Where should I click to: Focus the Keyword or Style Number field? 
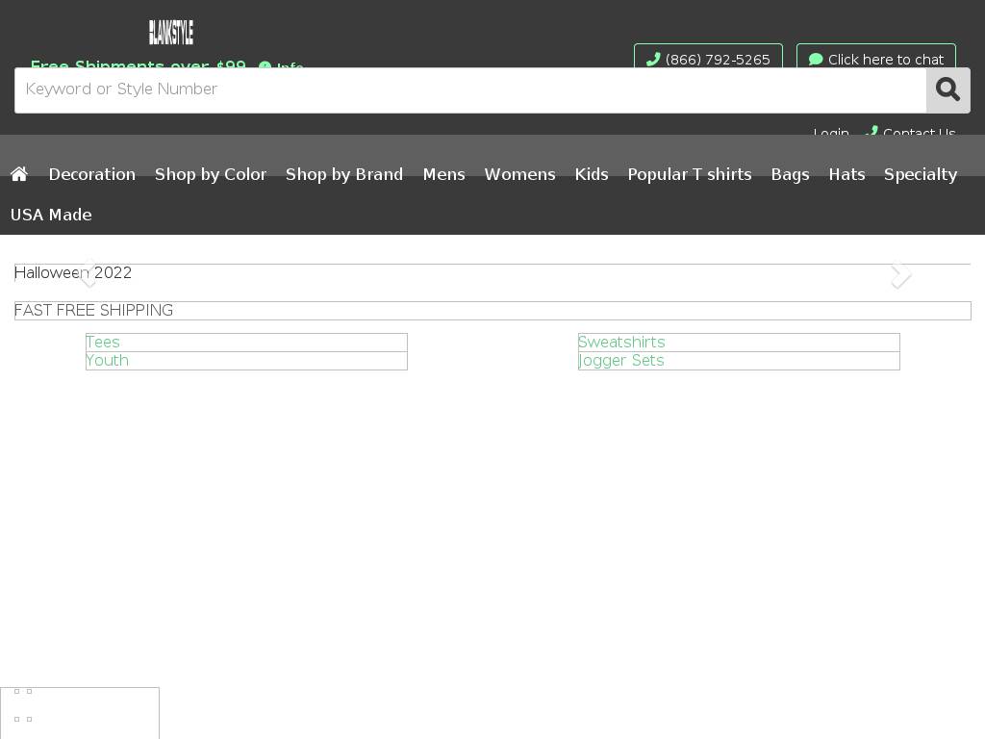[x=469, y=90]
